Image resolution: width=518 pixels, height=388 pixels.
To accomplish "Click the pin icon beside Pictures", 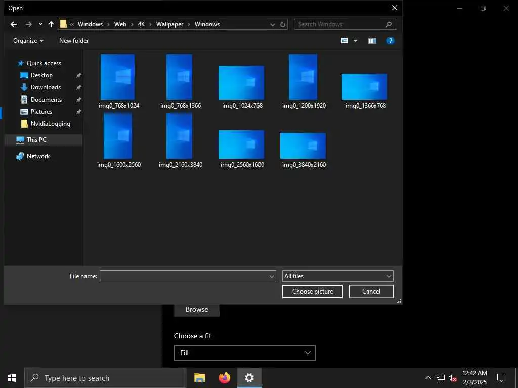I will click(78, 112).
